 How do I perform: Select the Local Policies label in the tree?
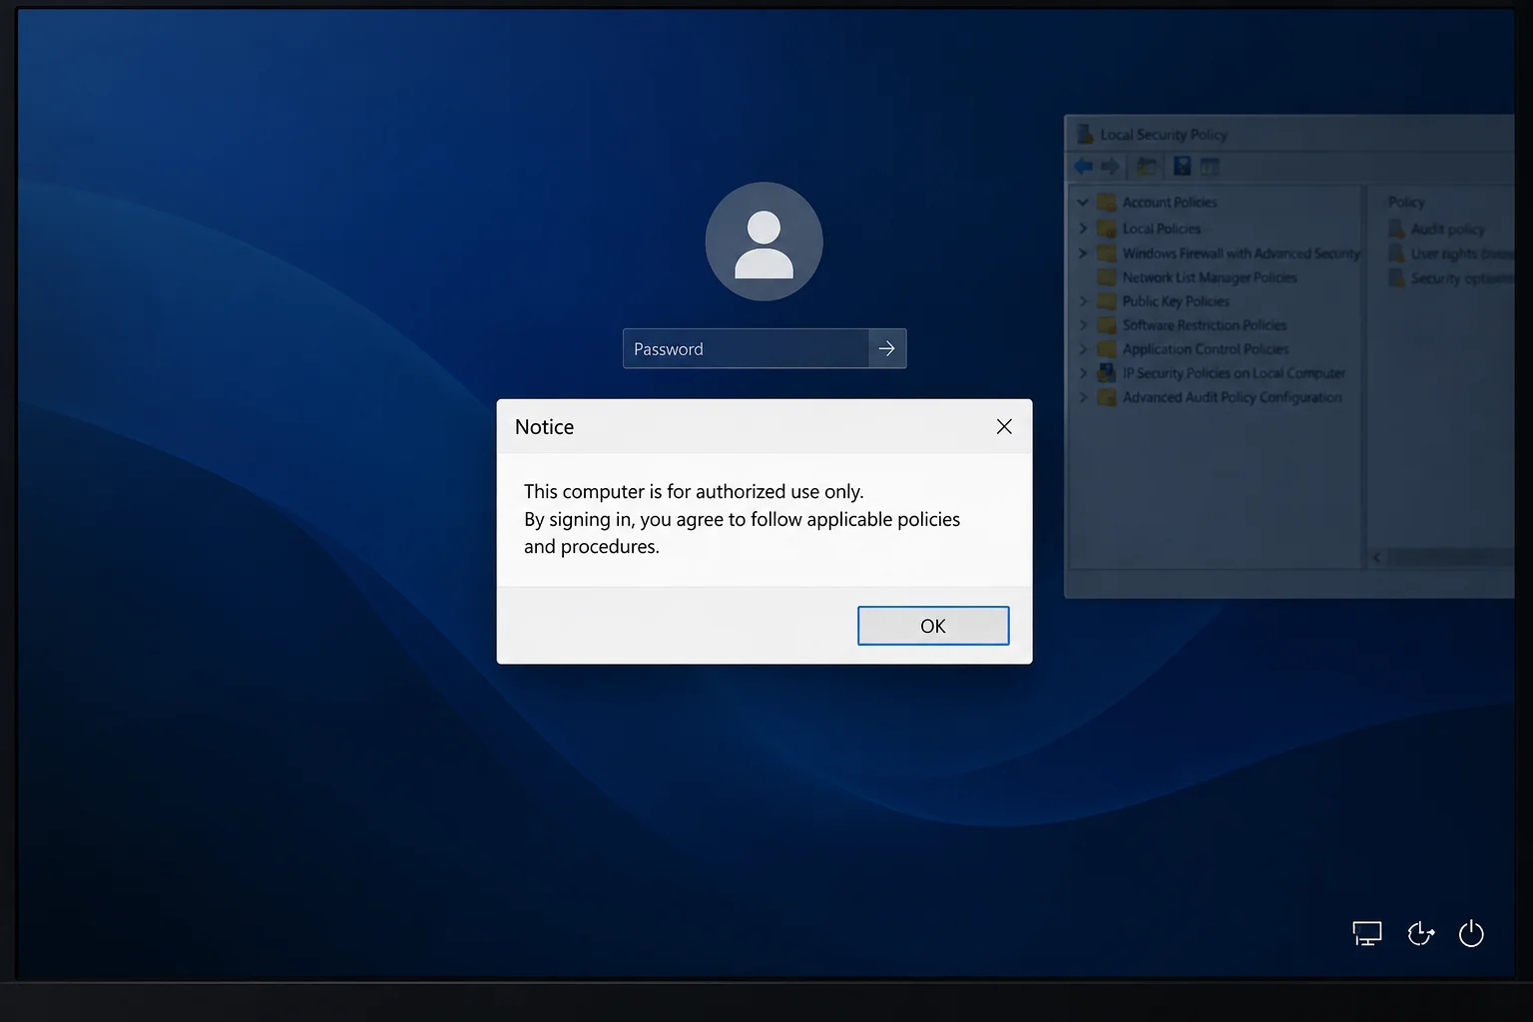pos(1162,229)
